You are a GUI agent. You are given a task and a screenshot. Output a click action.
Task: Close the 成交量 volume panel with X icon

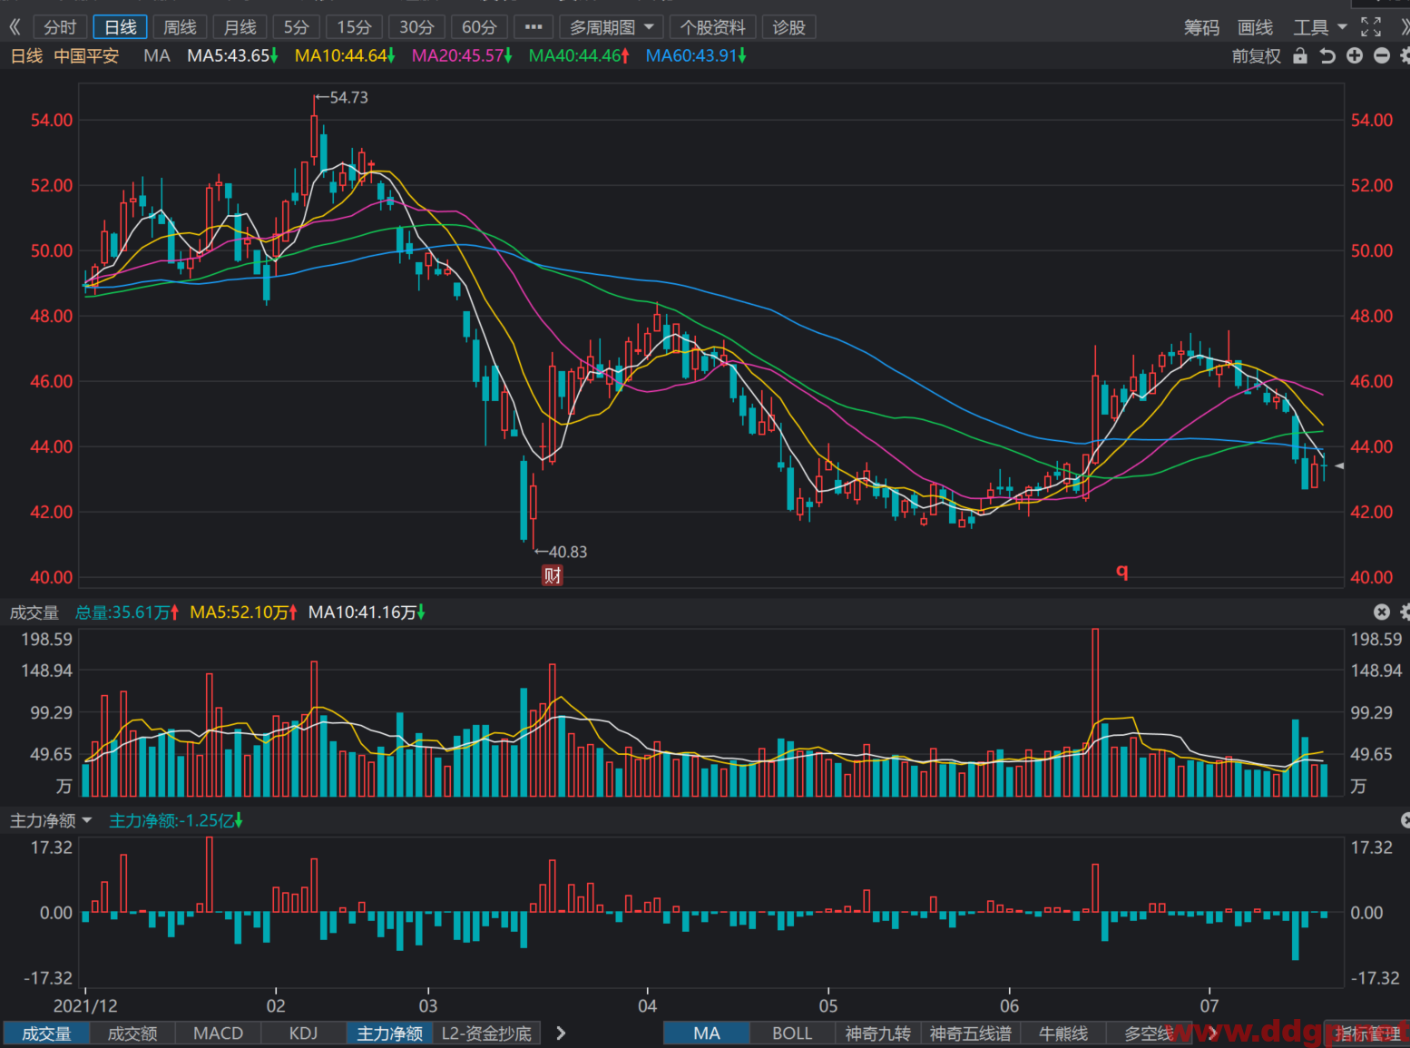click(x=1382, y=612)
